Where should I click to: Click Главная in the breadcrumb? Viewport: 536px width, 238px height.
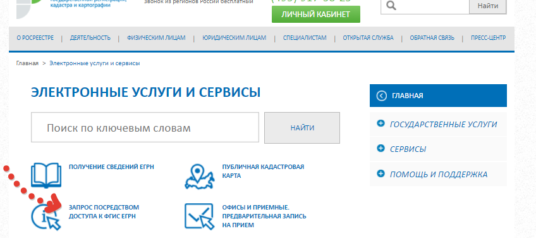pos(27,63)
